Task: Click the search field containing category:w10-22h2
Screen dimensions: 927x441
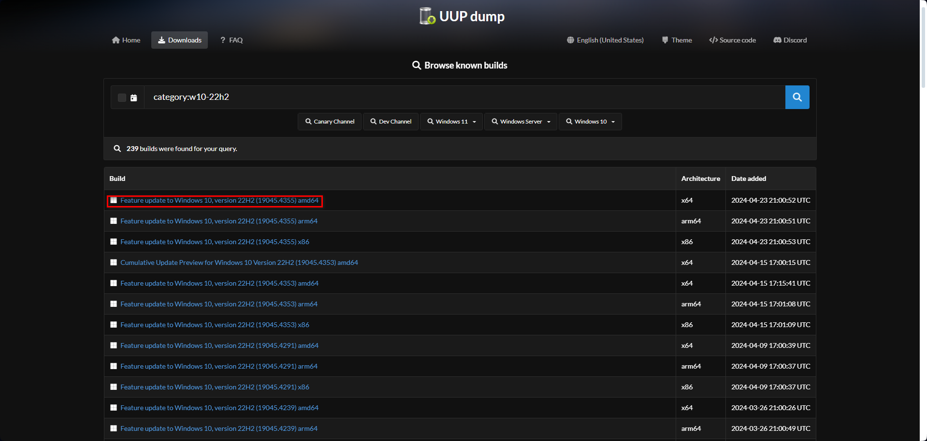Action: click(x=465, y=97)
